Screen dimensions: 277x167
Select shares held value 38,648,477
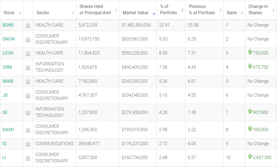click(89, 143)
